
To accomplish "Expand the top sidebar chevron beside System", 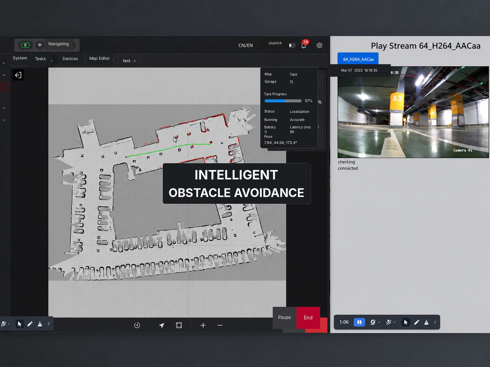I will [x=4, y=63].
